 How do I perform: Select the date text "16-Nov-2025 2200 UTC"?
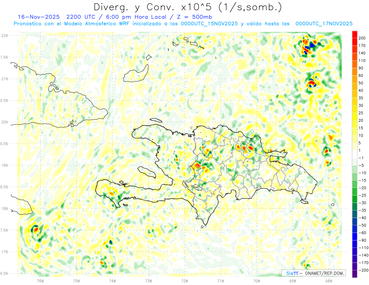57,17
